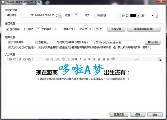Click the 保存 save button

click(x=138, y=114)
